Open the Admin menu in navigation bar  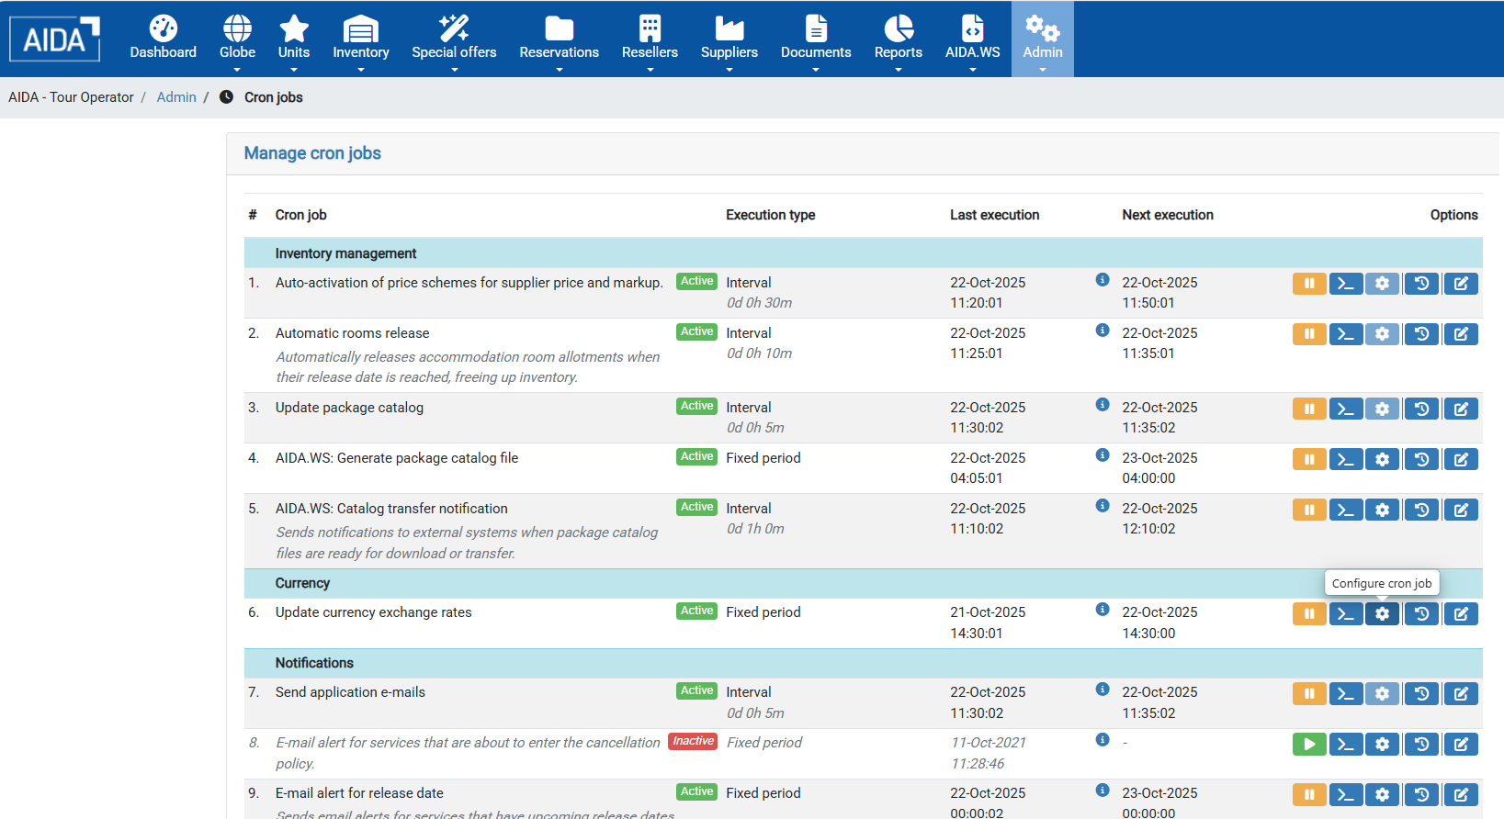pyautogui.click(x=1043, y=39)
